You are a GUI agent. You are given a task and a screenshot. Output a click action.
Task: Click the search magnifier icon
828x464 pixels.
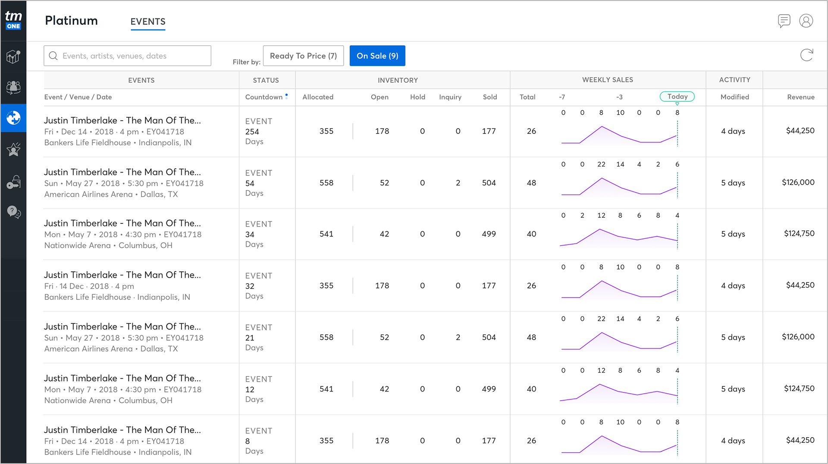pyautogui.click(x=53, y=56)
